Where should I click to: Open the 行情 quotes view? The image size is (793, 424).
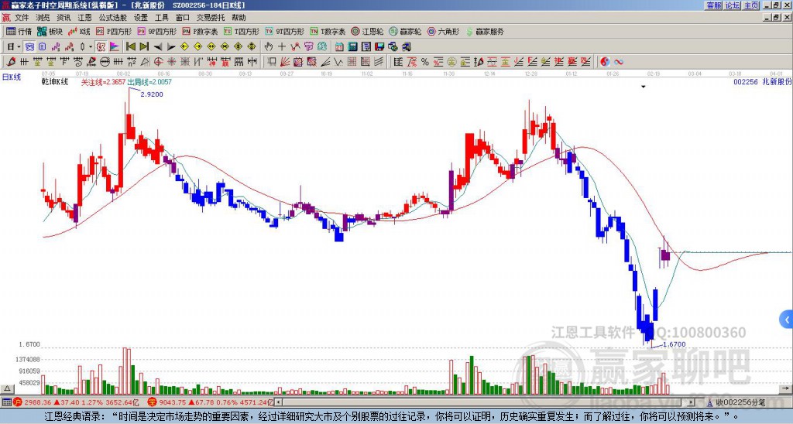coord(19,31)
